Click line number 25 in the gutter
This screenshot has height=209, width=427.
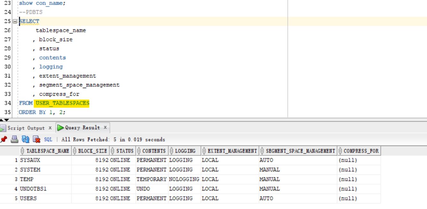point(7,21)
